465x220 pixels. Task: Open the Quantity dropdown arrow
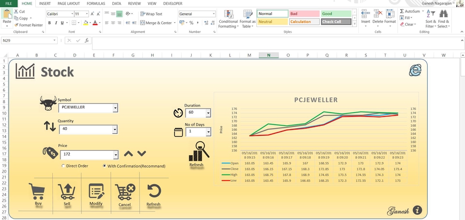point(115,130)
